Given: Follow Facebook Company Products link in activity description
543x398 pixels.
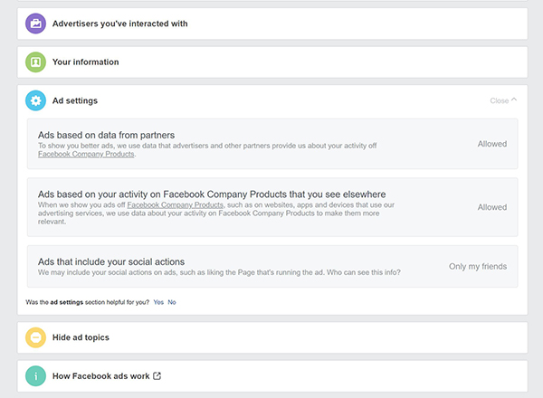Looking at the screenshot, I should coord(176,205).
